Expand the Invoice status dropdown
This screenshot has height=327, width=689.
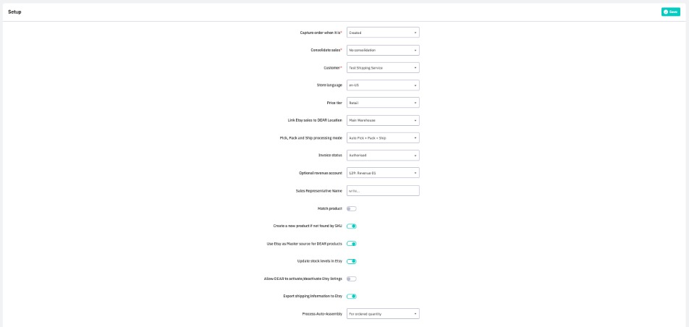pyautogui.click(x=383, y=155)
